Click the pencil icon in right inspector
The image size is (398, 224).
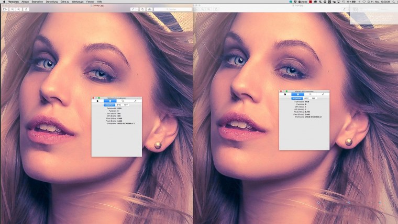[x=323, y=93]
